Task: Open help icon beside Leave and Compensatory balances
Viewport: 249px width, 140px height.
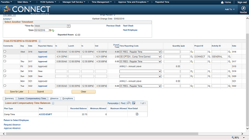Action: point(53,103)
